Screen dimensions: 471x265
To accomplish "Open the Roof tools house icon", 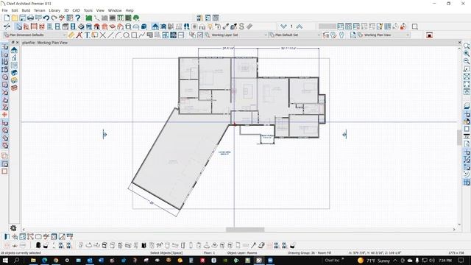I will click(96, 26).
